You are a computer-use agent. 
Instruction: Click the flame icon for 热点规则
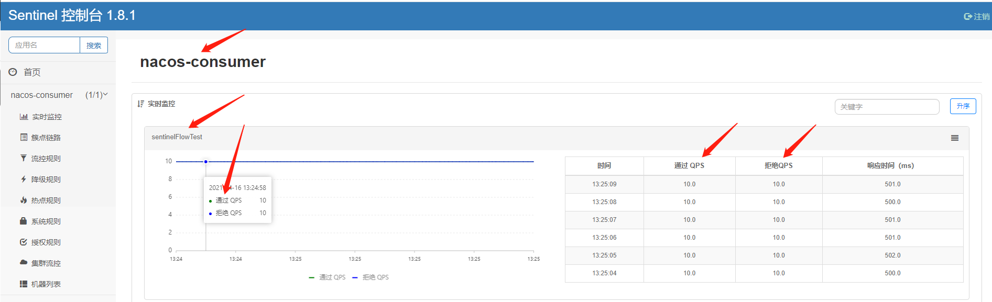24,200
